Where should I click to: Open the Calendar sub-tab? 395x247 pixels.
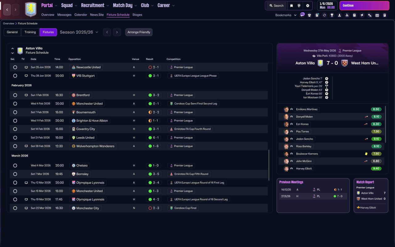[81, 15]
